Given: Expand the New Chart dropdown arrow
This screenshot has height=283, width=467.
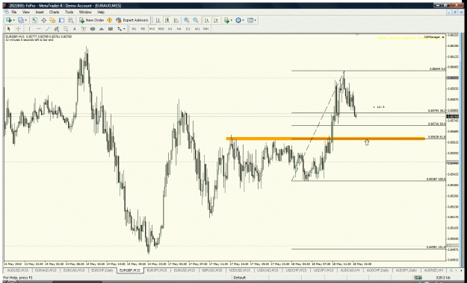Looking at the screenshot, I should (x=13, y=20).
